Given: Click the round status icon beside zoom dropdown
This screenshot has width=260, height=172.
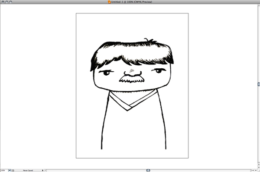Looking at the screenshot, I should (13, 170).
